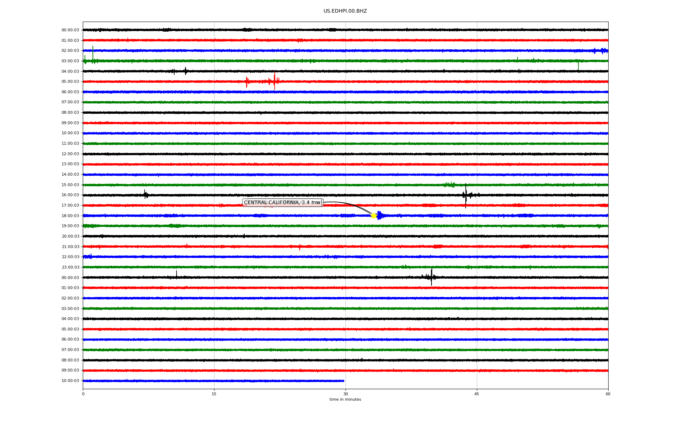Click the black spike on 04:00:03 trace
This screenshot has height=432, width=691.
(x=185, y=71)
